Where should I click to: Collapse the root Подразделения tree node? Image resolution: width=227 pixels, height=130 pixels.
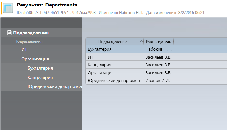[3, 32]
